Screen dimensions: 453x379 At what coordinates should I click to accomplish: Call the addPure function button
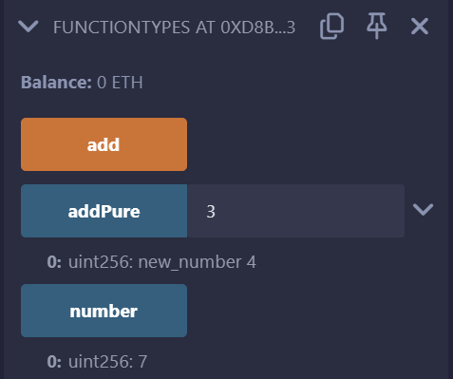pyautogui.click(x=104, y=211)
